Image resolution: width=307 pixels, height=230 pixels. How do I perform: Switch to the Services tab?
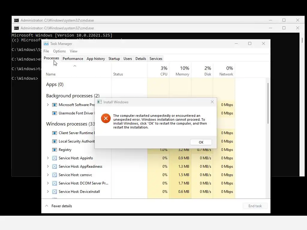(x=156, y=59)
